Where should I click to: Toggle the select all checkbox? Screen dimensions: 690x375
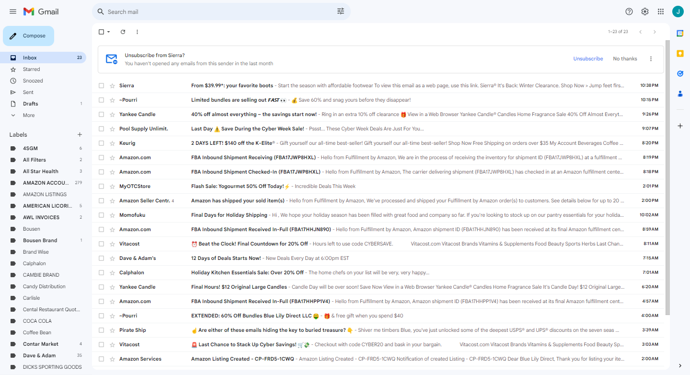tap(101, 32)
